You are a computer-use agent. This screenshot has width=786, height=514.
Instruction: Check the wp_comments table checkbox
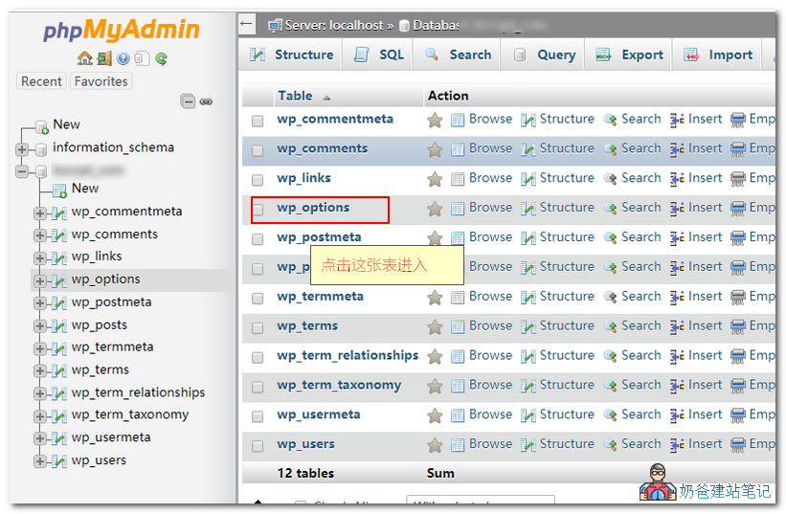click(x=258, y=150)
